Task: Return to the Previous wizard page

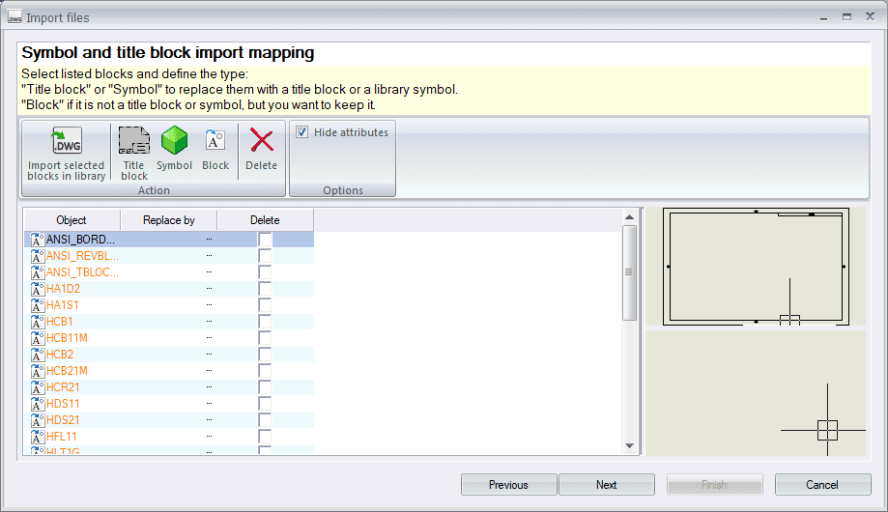Action: pos(508,485)
